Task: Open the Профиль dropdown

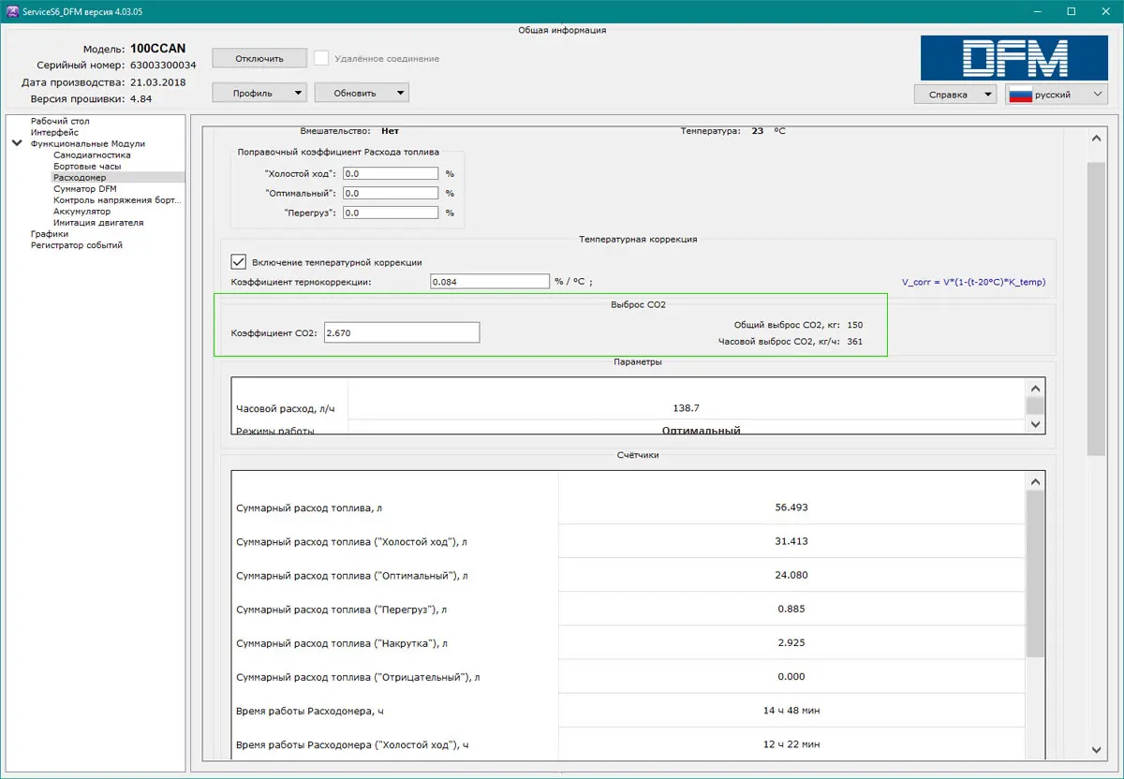Action: [259, 93]
